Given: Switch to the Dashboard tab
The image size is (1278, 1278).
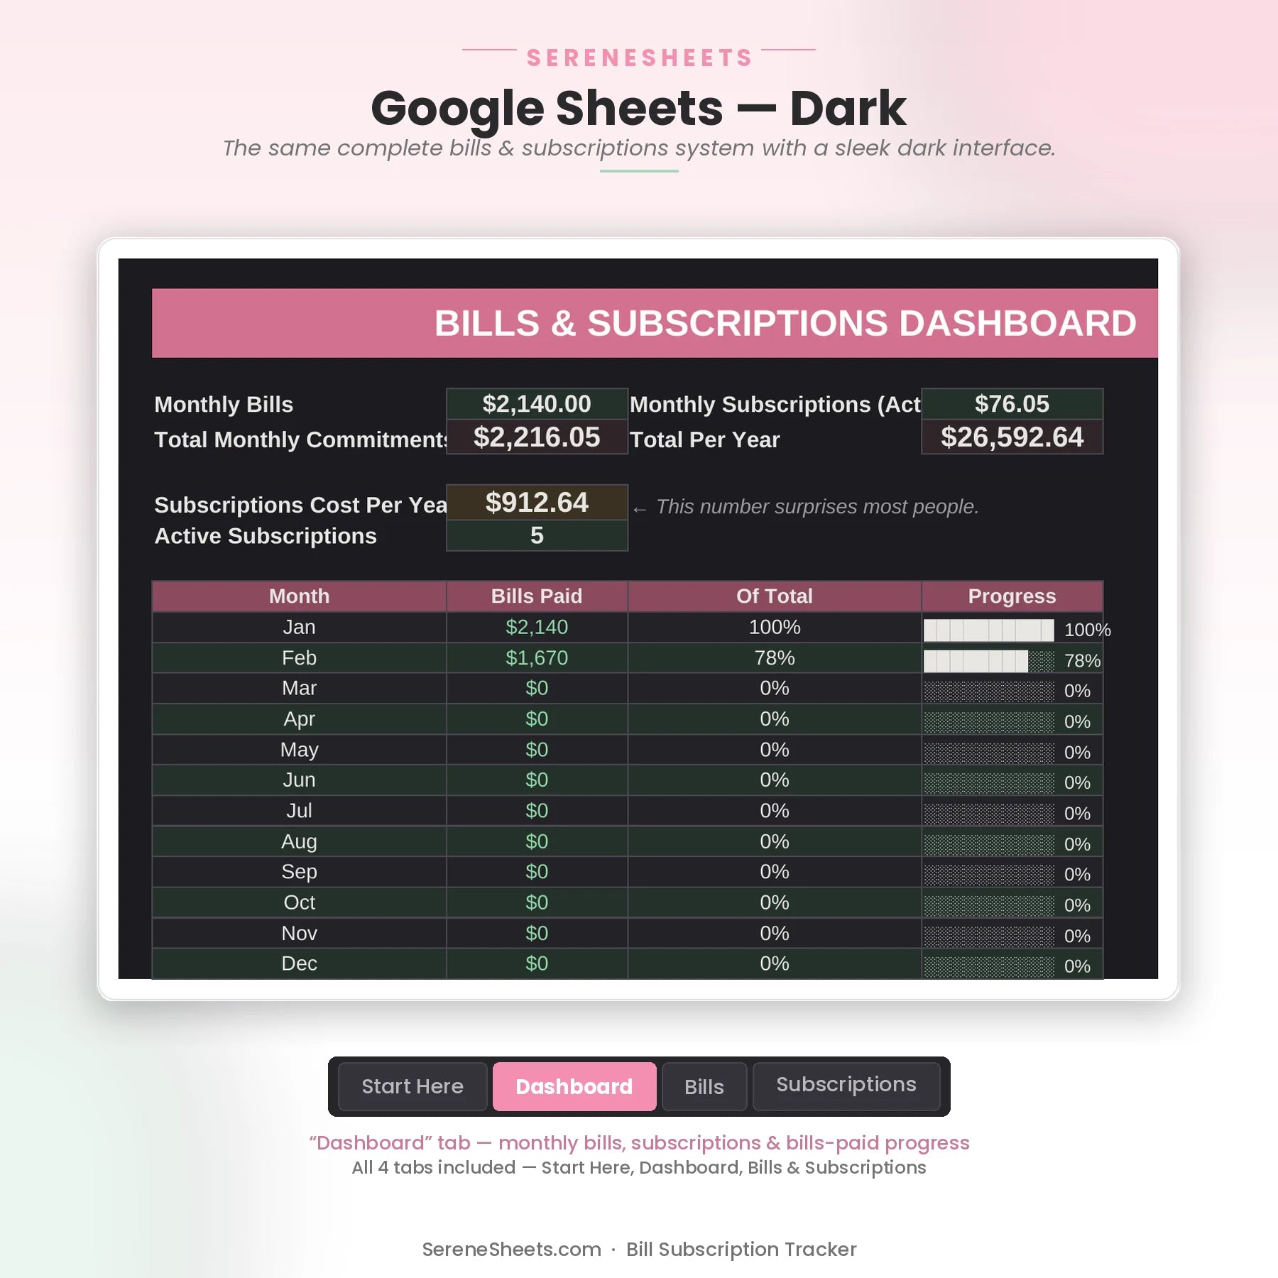Looking at the screenshot, I should pyautogui.click(x=574, y=1086).
